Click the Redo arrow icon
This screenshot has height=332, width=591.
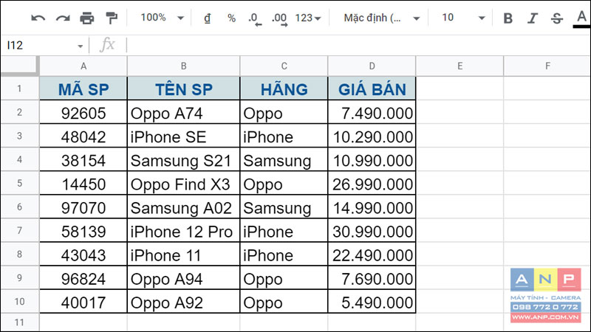coord(63,18)
